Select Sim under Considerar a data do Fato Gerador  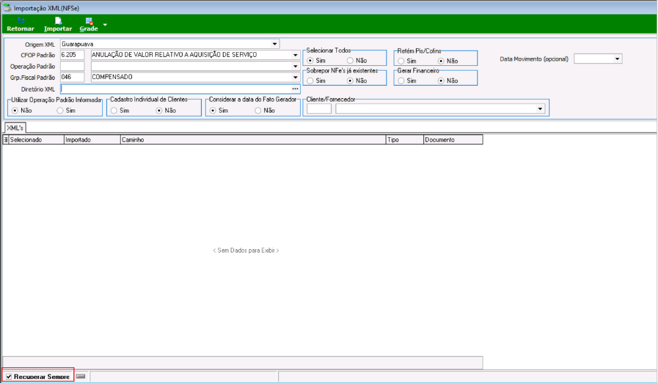pyautogui.click(x=213, y=110)
